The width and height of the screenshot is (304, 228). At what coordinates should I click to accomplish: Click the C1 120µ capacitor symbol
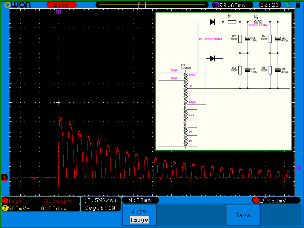(247, 39)
